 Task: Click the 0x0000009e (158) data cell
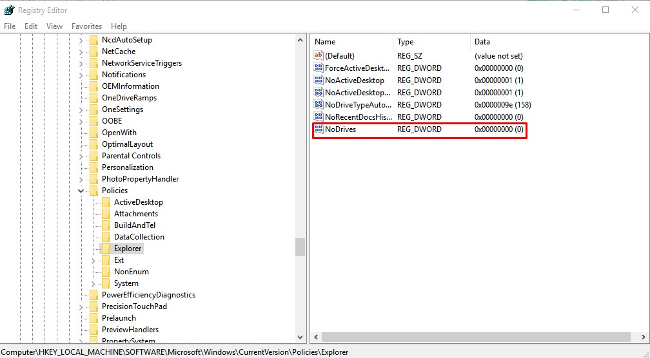pos(503,105)
